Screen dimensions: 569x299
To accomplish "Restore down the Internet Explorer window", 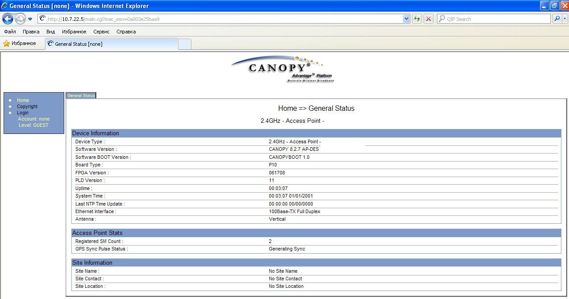I will [554, 6].
